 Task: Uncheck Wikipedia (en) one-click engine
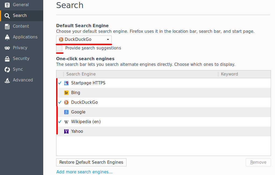coord(60,122)
